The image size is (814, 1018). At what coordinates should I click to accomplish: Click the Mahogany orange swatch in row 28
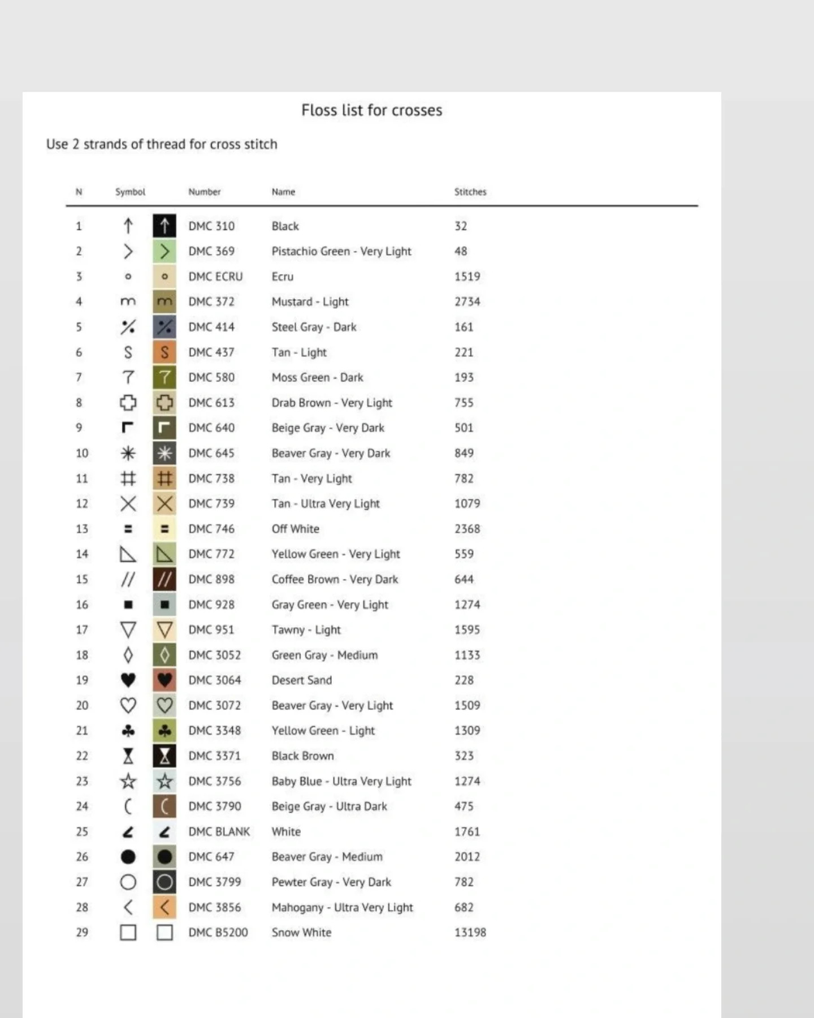(x=164, y=907)
